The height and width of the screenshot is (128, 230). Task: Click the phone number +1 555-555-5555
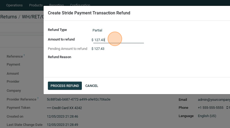coord(210,108)
